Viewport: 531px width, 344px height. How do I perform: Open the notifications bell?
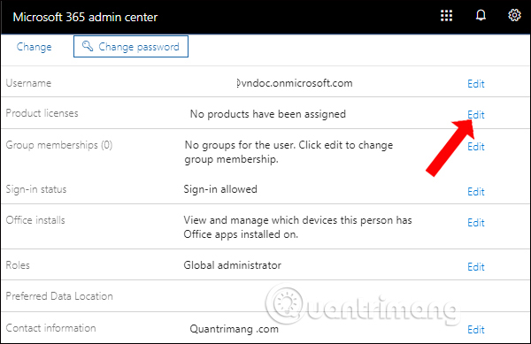(x=481, y=16)
